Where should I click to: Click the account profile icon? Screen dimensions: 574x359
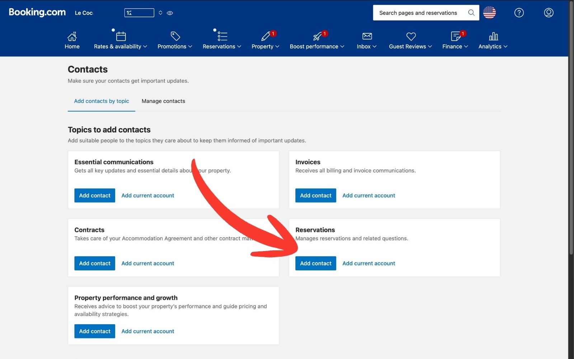549,13
